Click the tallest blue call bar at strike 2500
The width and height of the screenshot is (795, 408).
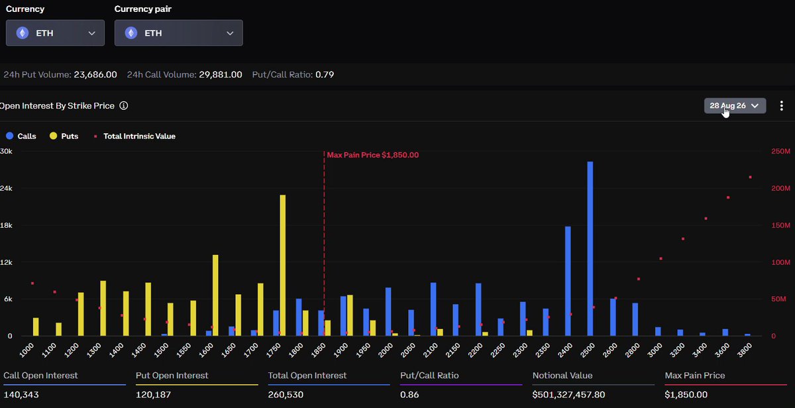point(590,248)
